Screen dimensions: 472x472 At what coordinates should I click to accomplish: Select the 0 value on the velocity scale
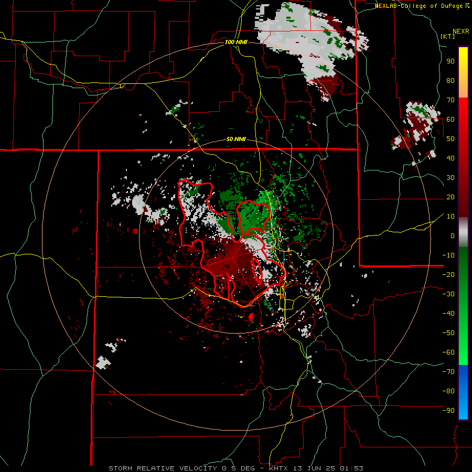pyautogui.click(x=453, y=235)
